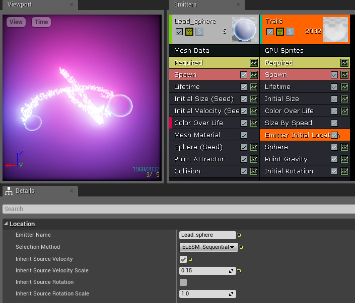The image size is (355, 303).
Task: Click the Details search field
Action: coord(177,209)
